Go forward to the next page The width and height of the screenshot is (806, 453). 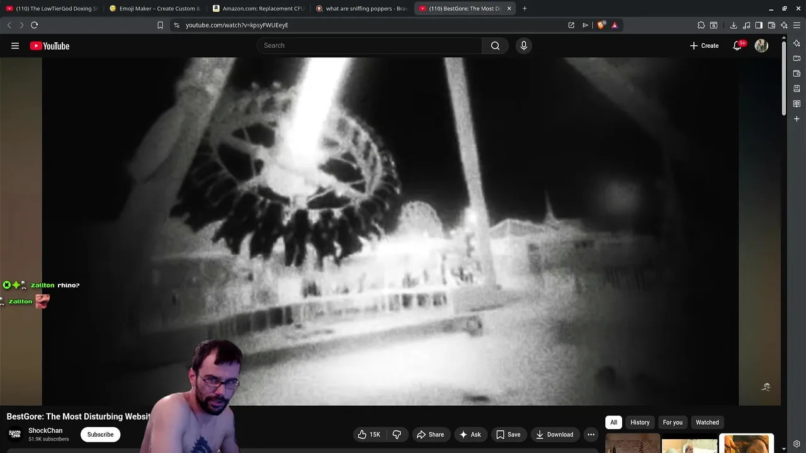coord(21,25)
